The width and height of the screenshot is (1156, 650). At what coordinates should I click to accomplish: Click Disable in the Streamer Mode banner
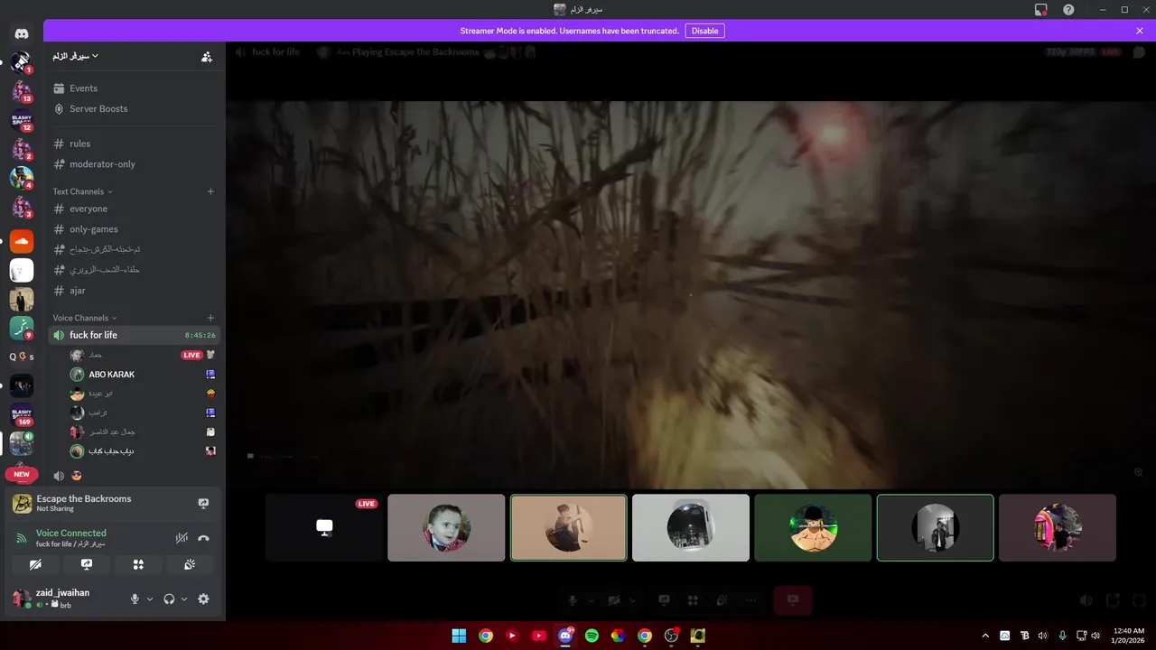coord(704,31)
